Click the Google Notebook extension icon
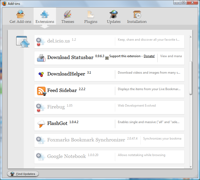Viewport: 200px width, 180px height. click(x=41, y=157)
